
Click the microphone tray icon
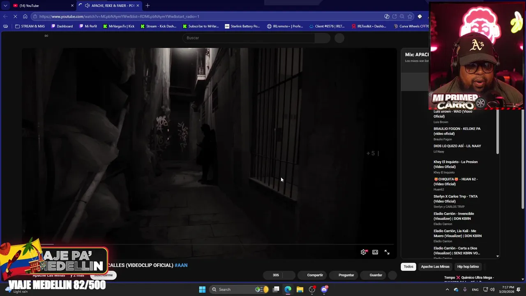coord(465,289)
